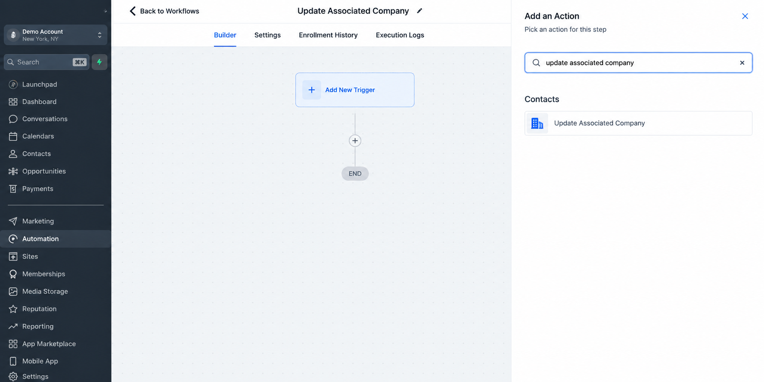Click the END node

(355, 174)
